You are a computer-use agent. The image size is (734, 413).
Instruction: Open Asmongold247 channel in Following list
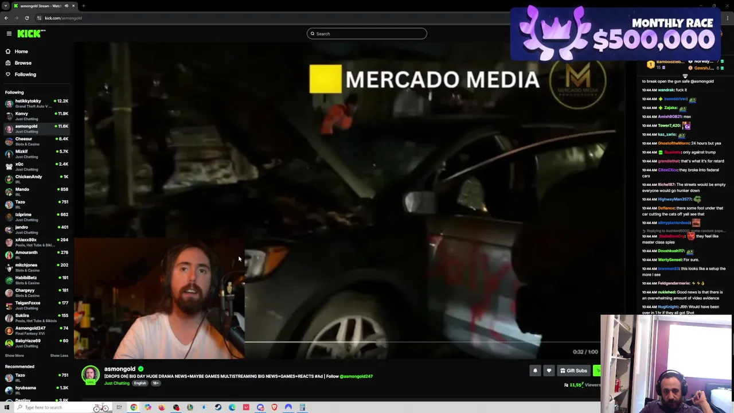[36, 330]
